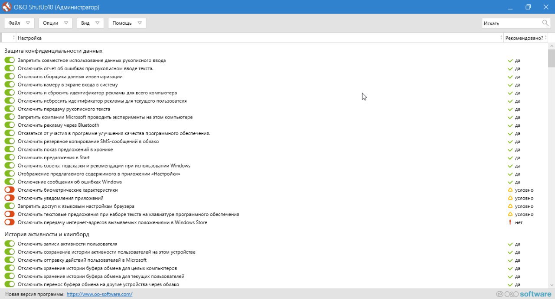Click the red exclamation icon for Windows Store row
The width and height of the screenshot is (555, 299).
tap(510, 222)
